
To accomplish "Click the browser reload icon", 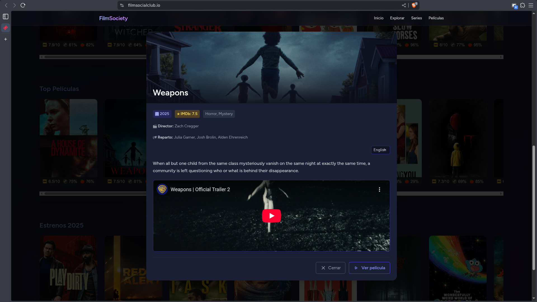I will [x=23, y=5].
